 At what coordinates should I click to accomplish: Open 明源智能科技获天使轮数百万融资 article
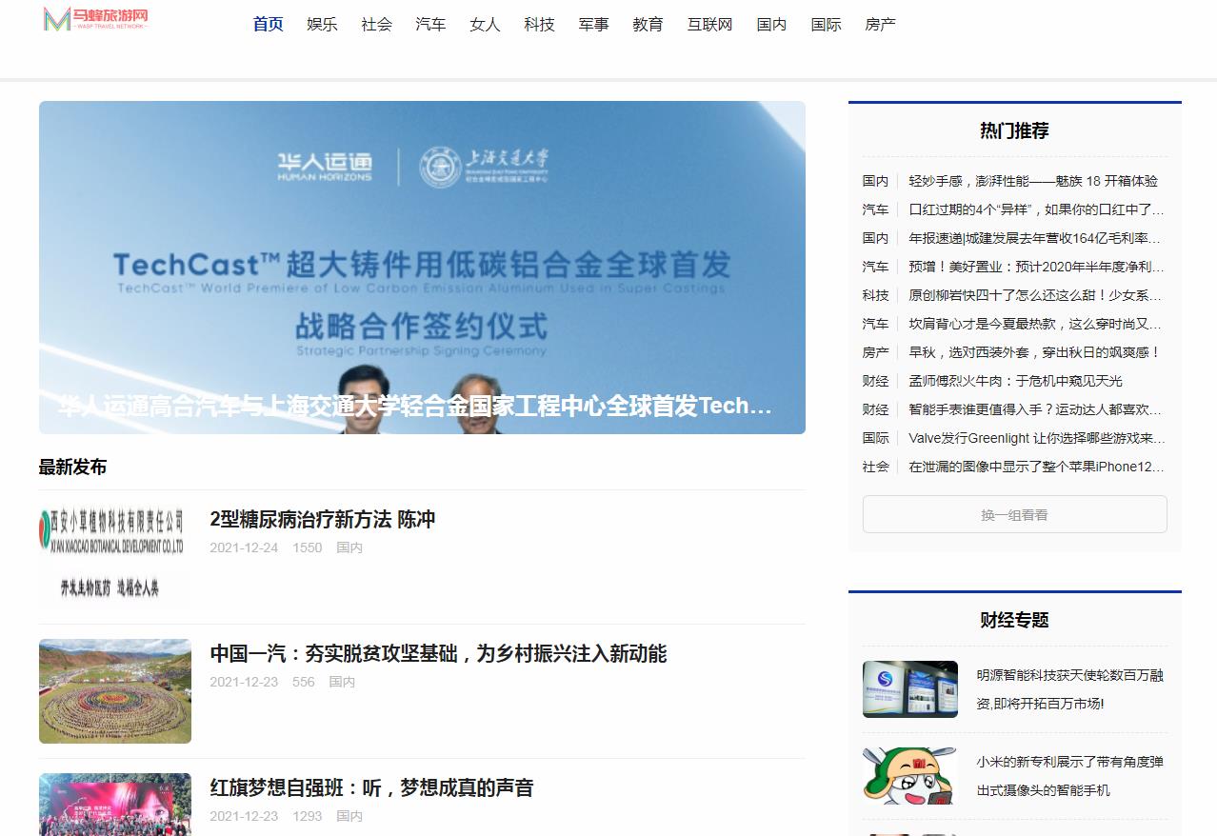pyautogui.click(x=1070, y=689)
